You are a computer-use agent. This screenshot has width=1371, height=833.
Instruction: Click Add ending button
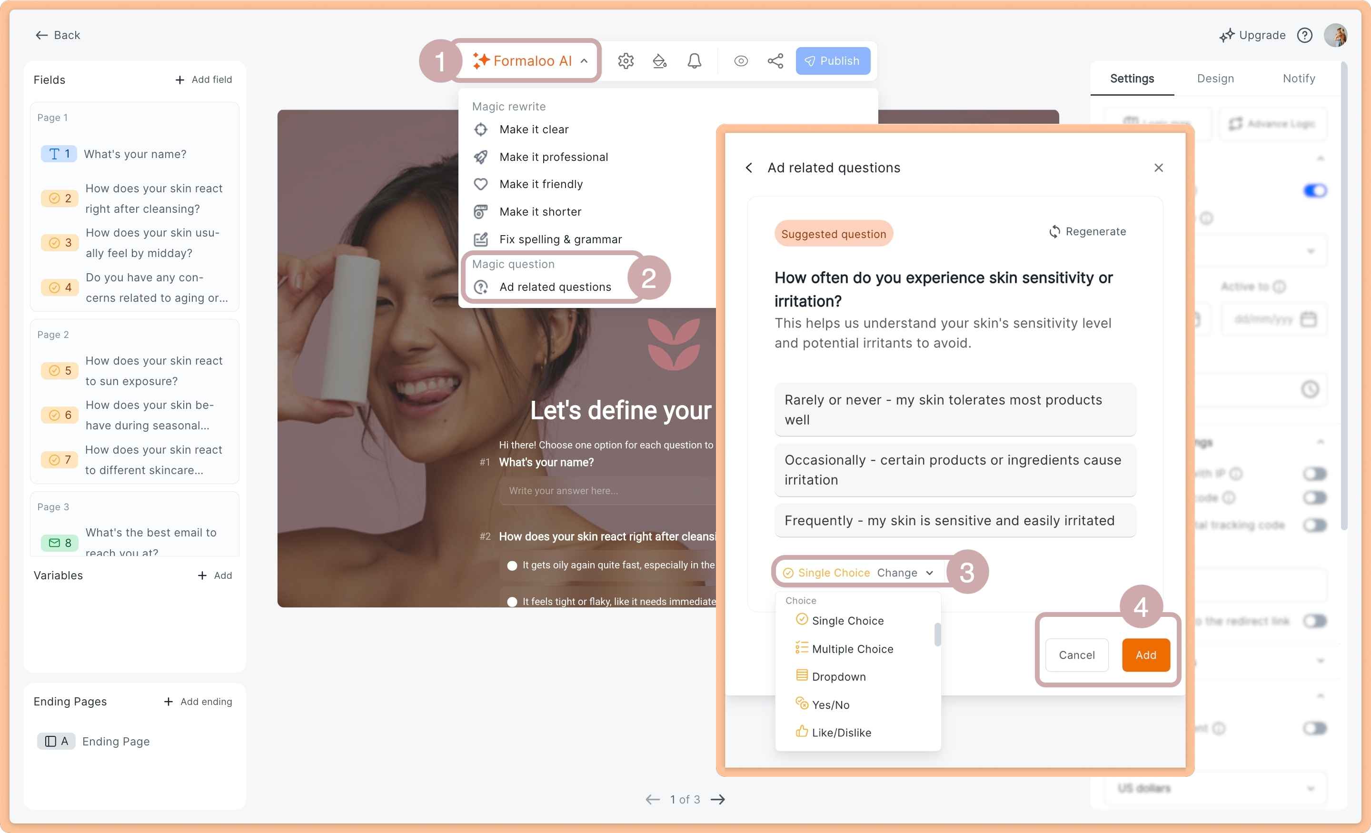pyautogui.click(x=198, y=702)
